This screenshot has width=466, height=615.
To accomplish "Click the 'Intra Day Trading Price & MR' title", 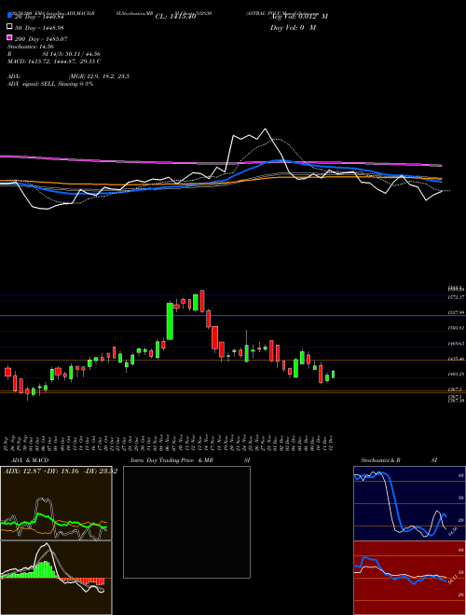I will coord(171,460).
